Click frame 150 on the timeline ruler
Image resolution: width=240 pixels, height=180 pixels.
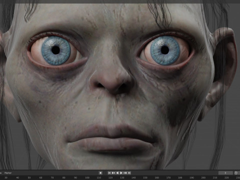145,177
